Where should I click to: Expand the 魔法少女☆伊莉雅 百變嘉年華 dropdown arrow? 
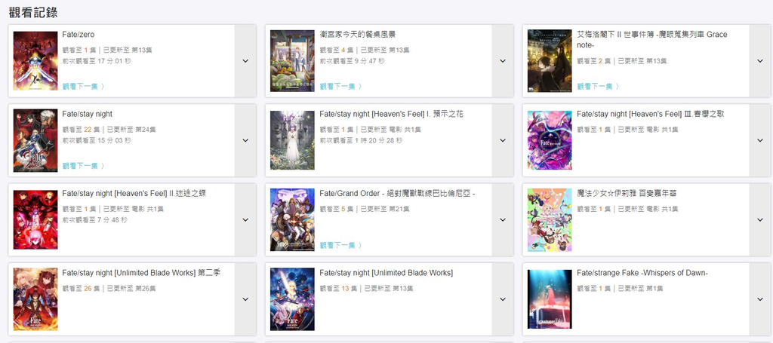click(760, 220)
